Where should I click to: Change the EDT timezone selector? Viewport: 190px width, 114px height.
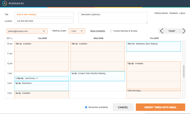pos(9,38)
